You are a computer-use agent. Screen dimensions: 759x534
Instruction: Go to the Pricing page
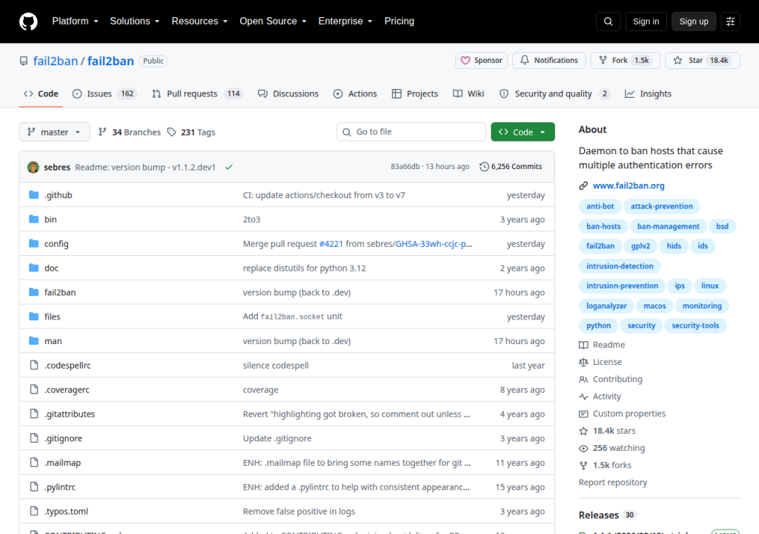pyautogui.click(x=400, y=22)
